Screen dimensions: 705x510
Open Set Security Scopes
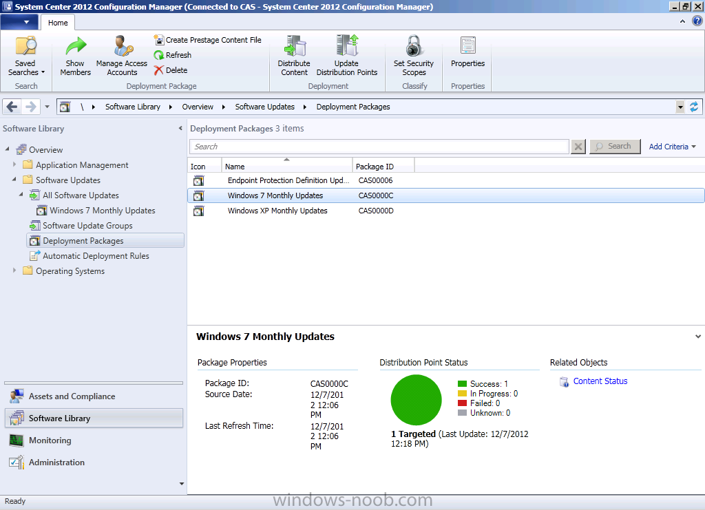point(414,56)
